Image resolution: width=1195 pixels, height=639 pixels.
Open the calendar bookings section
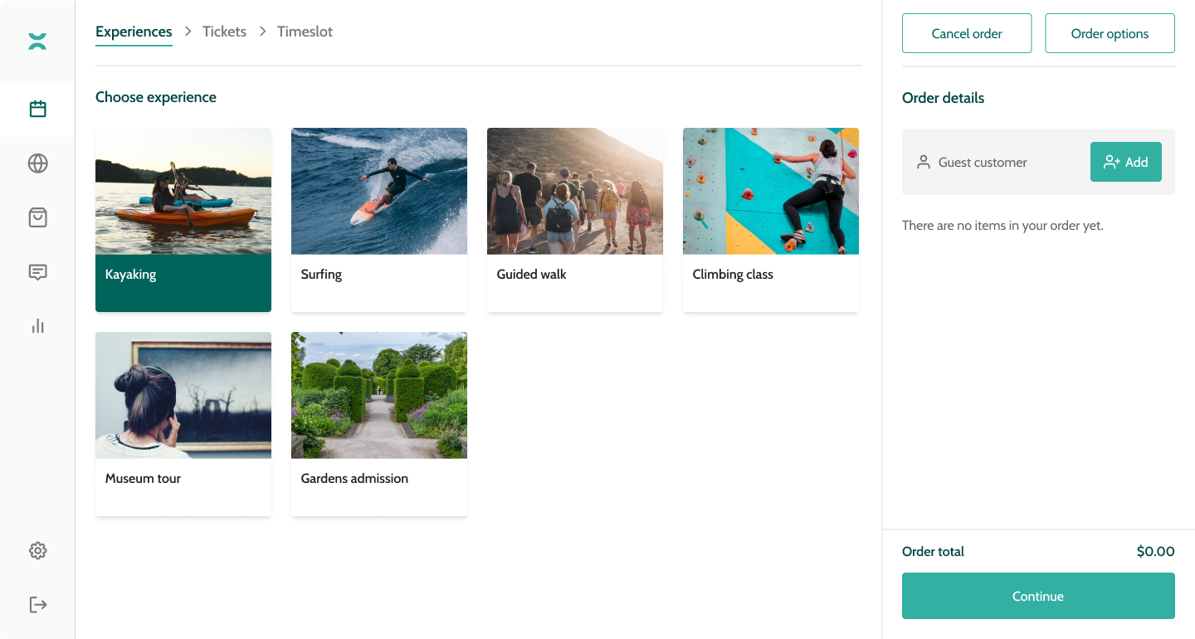pos(37,109)
